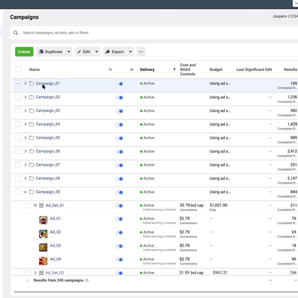298x298 pixels.
Task: Open the Duplicate dropdown arrow
Action: pos(69,52)
